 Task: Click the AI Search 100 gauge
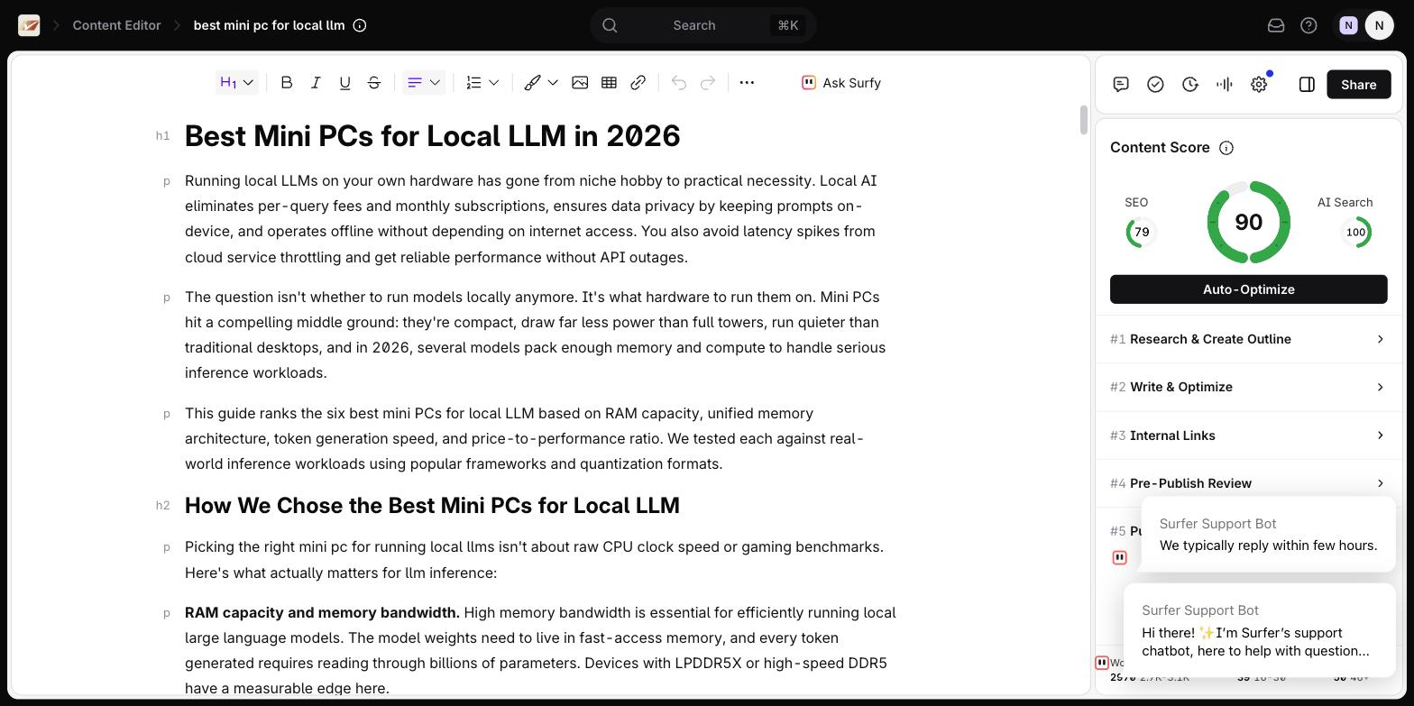(1355, 233)
